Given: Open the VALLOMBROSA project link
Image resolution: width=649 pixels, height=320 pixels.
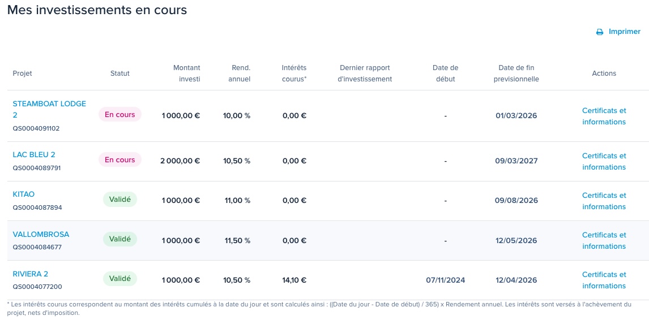Looking at the screenshot, I should coord(41,235).
